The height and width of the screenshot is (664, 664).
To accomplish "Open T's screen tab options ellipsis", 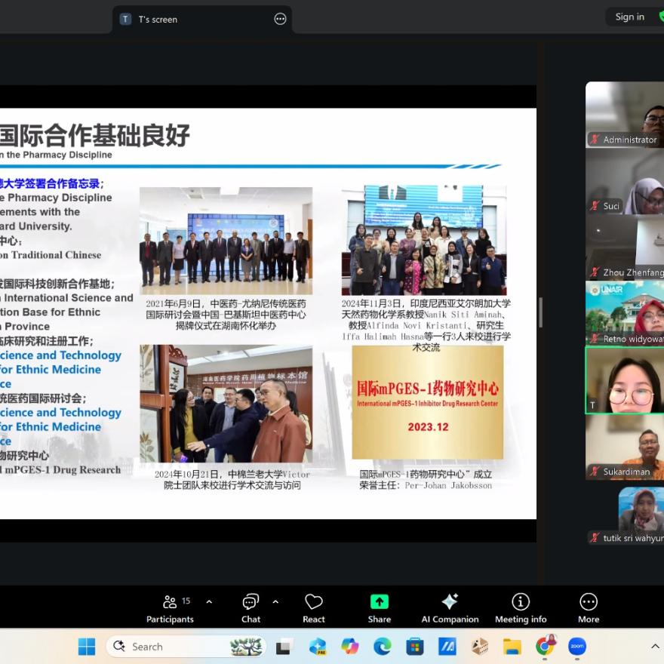I will (280, 20).
